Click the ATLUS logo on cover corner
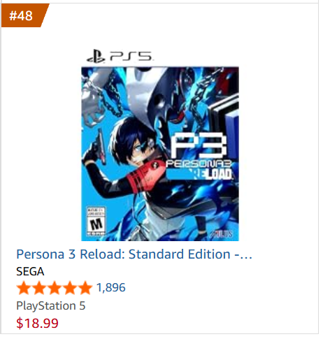The width and height of the screenshot is (323, 339). tap(222, 234)
